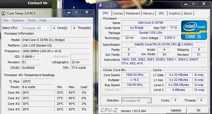Click the Stepping value 9
Image resolution: width=212 pixels, height=114 pixels.
point(199,50)
